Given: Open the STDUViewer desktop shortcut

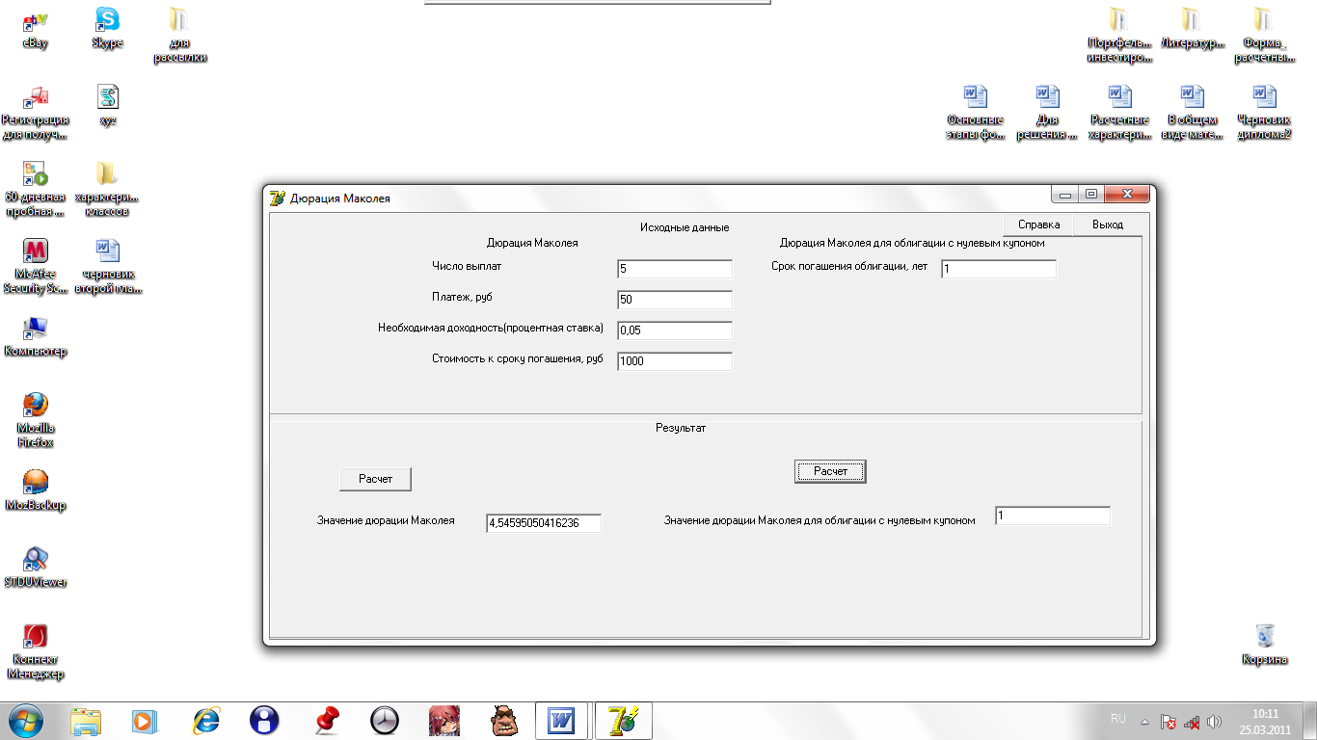Looking at the screenshot, I should [36, 566].
